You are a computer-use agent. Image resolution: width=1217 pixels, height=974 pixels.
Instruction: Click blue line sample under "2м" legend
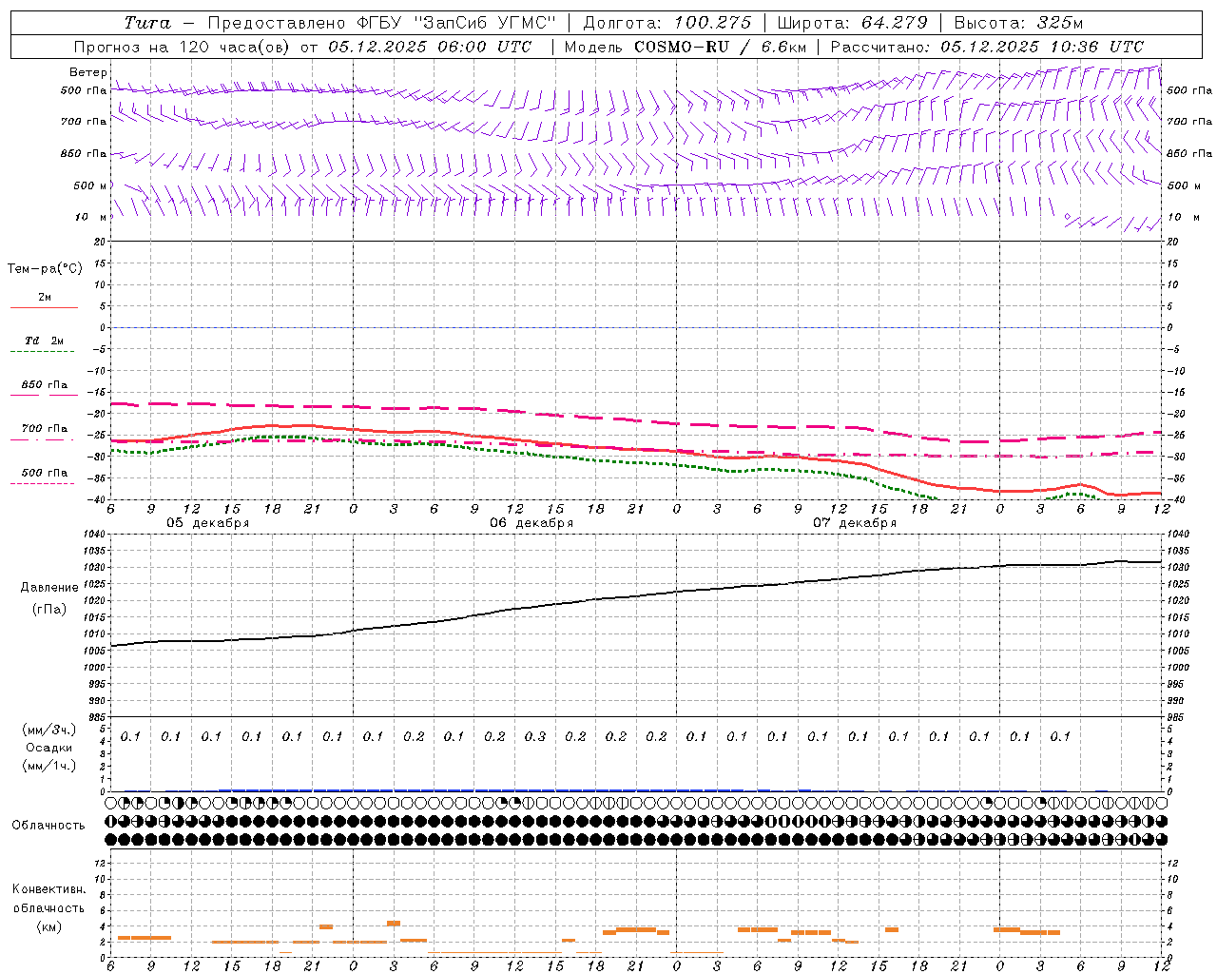pos(44,308)
